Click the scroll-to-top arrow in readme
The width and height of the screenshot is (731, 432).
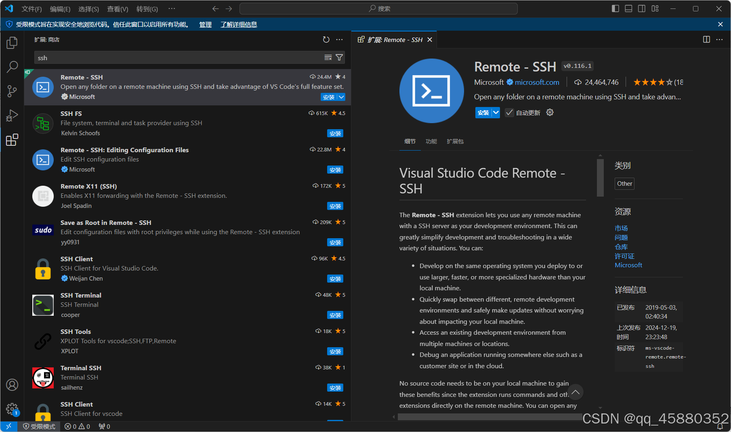point(576,392)
